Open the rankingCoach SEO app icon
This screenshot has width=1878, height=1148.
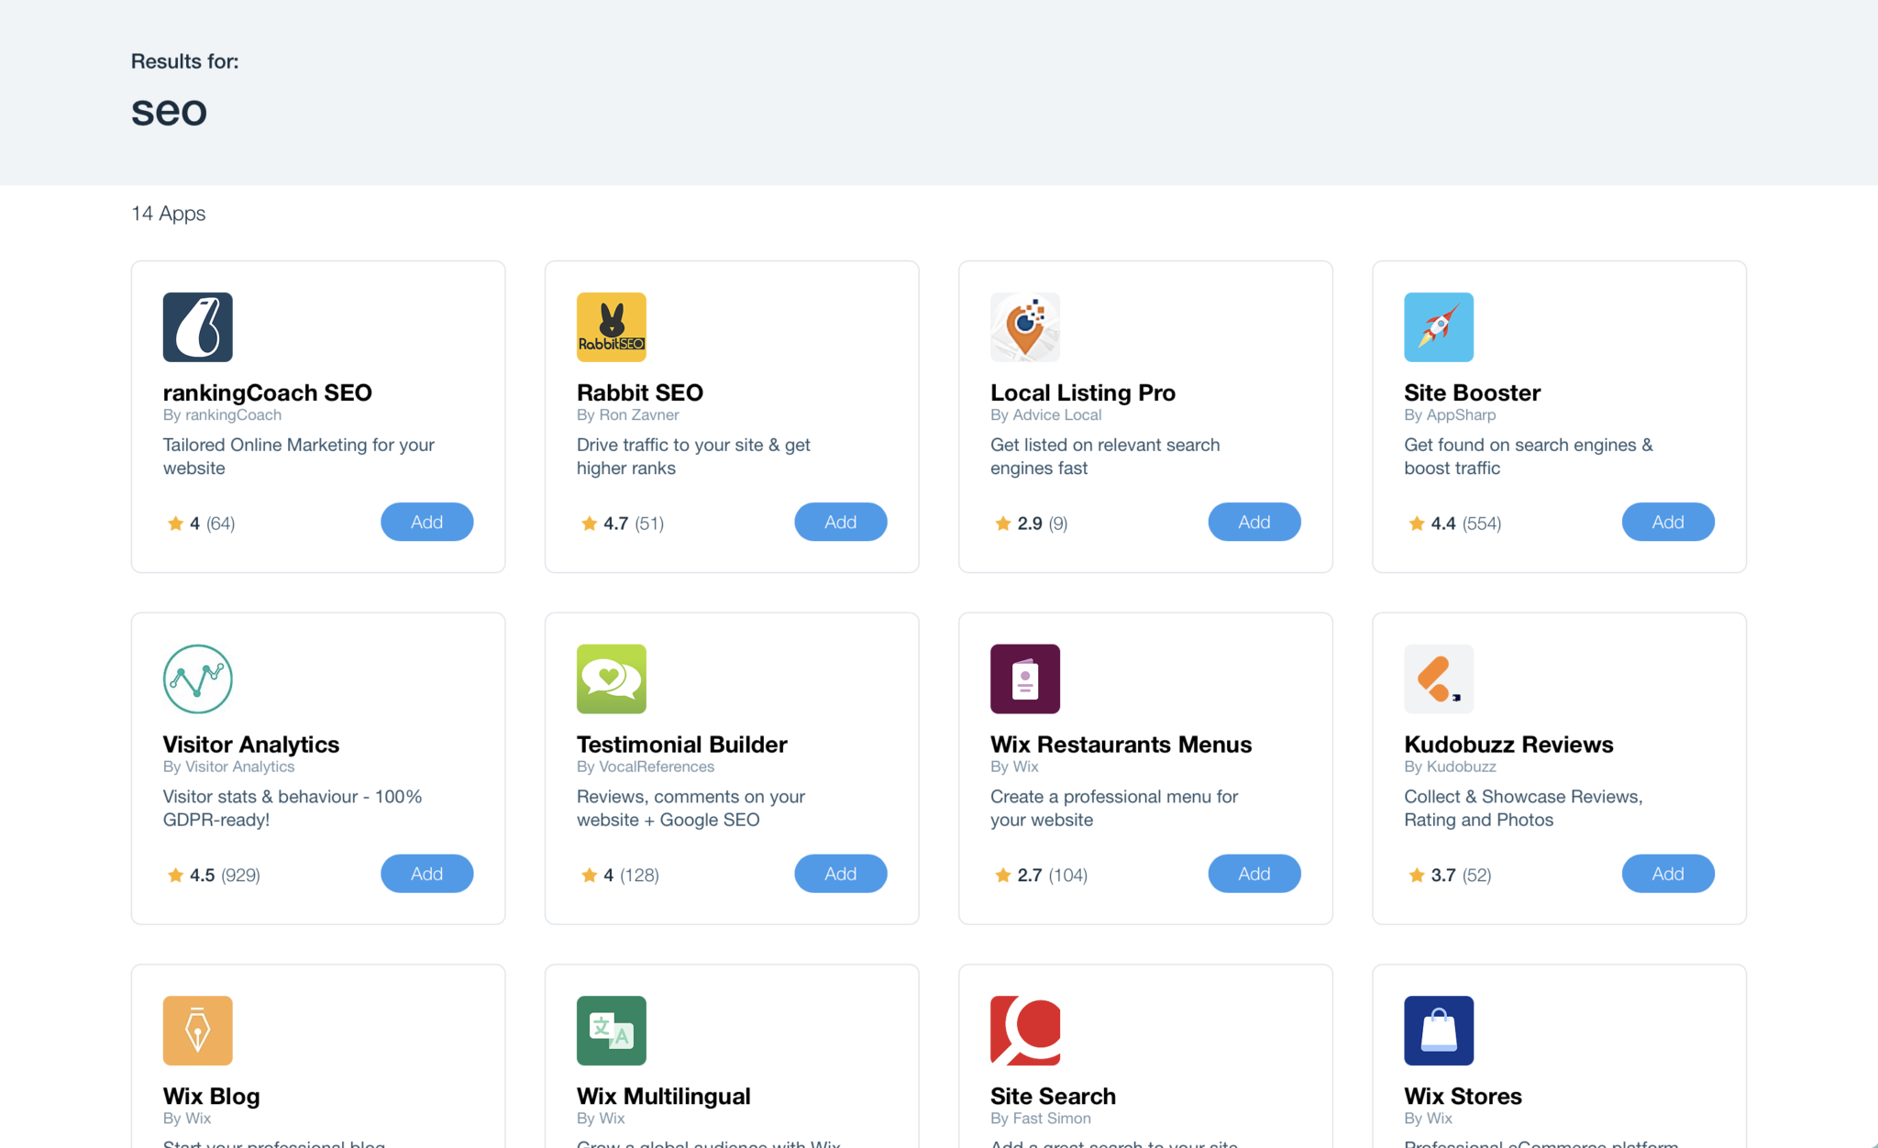197,327
